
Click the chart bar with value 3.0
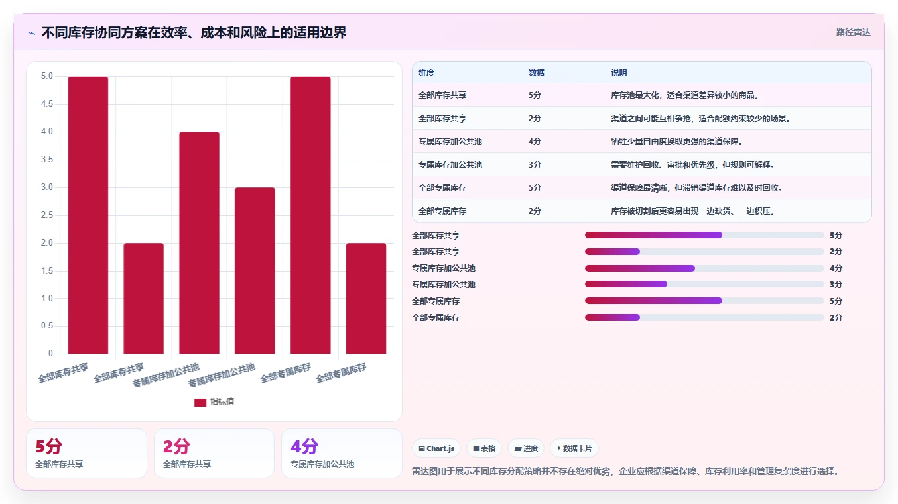click(255, 271)
